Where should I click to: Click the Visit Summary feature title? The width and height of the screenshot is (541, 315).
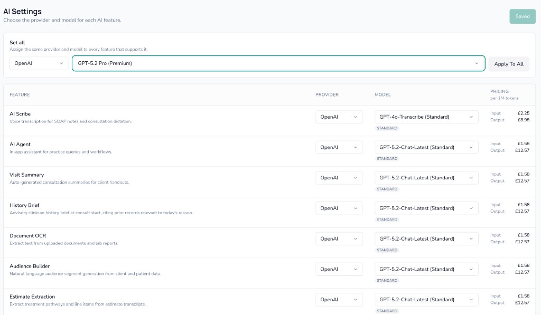(26, 175)
